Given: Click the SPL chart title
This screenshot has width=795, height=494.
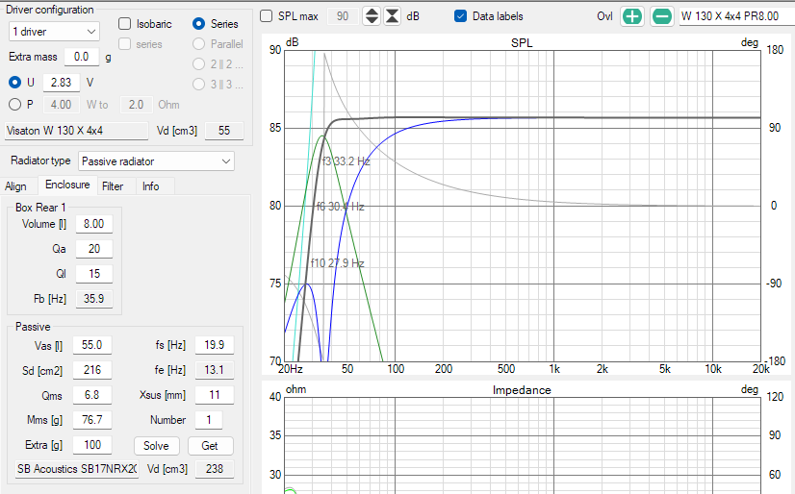Looking at the screenshot, I should 522,43.
